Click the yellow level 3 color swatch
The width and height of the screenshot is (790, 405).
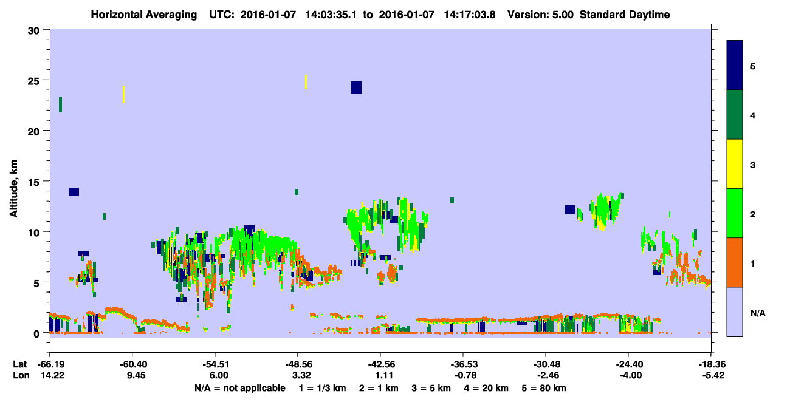coord(735,164)
